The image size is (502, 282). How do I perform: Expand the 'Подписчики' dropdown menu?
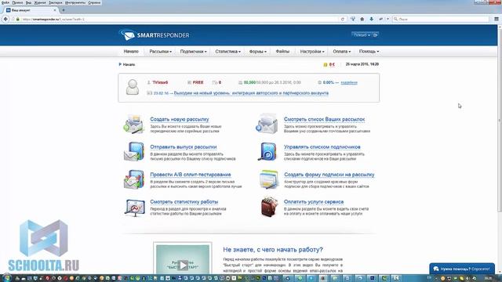[193, 52]
